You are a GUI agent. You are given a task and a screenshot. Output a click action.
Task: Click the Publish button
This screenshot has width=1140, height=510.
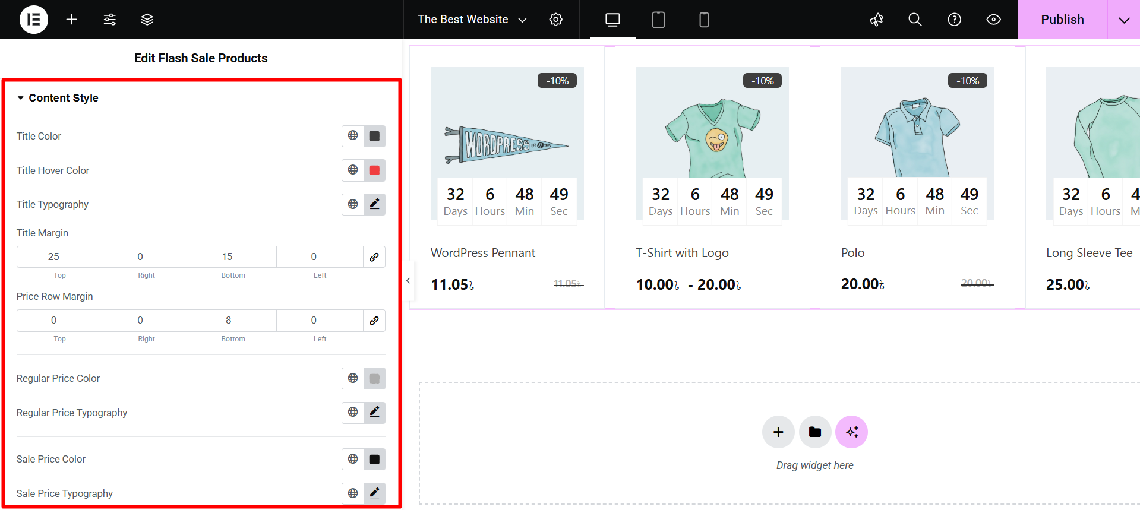point(1062,20)
